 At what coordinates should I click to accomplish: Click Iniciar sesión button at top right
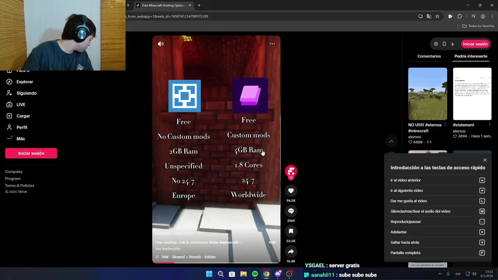(x=475, y=44)
